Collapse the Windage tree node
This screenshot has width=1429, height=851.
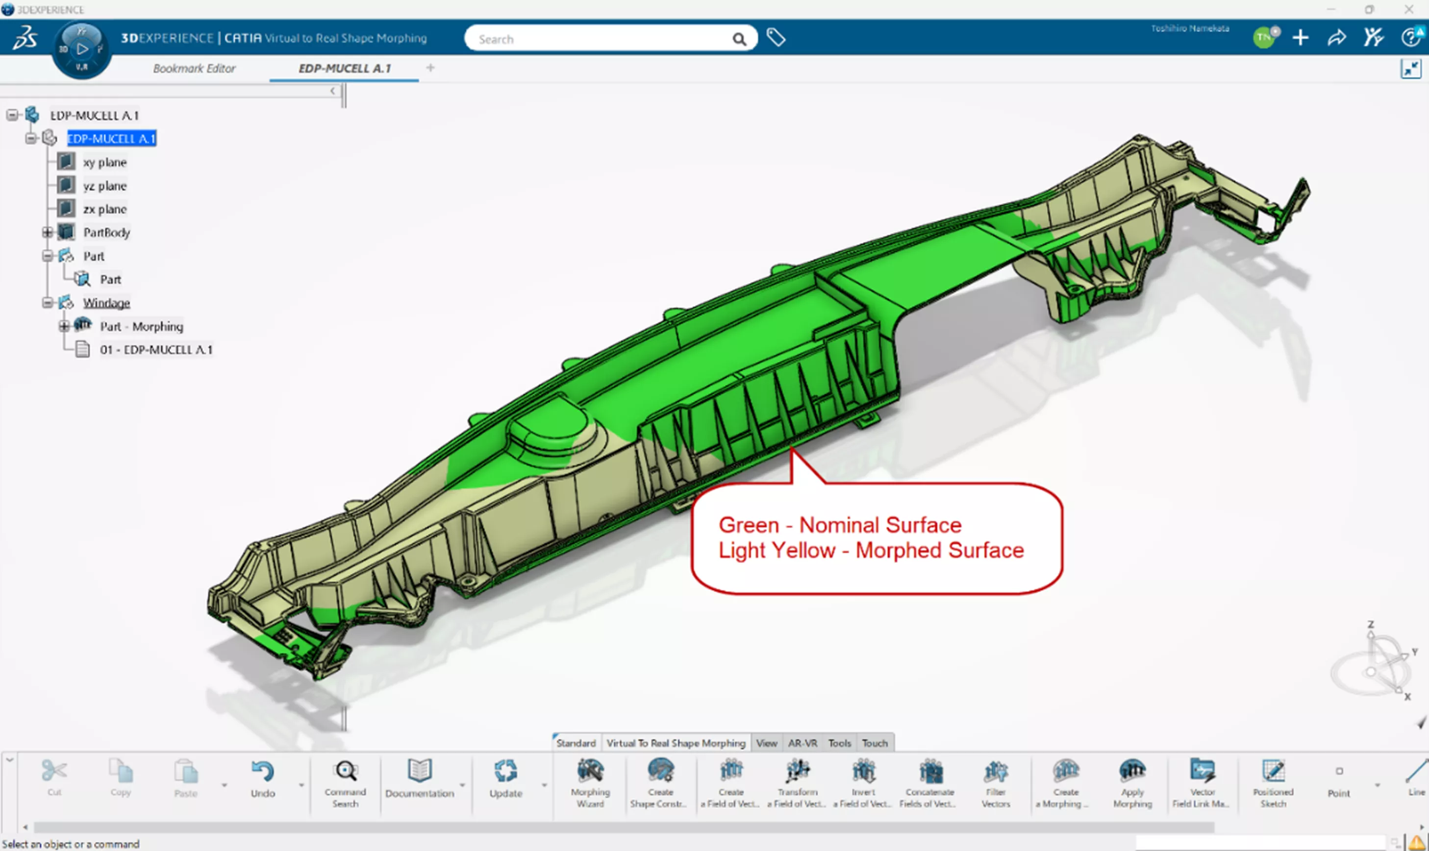48,303
